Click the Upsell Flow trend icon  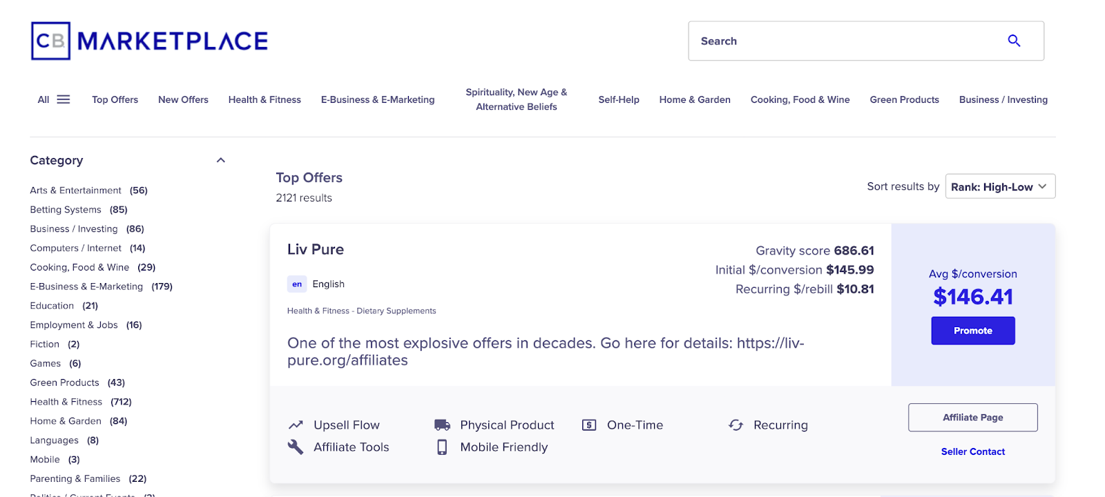(296, 425)
